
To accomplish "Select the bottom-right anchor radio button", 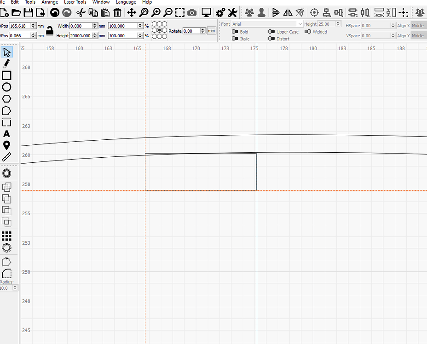I will [164, 36].
